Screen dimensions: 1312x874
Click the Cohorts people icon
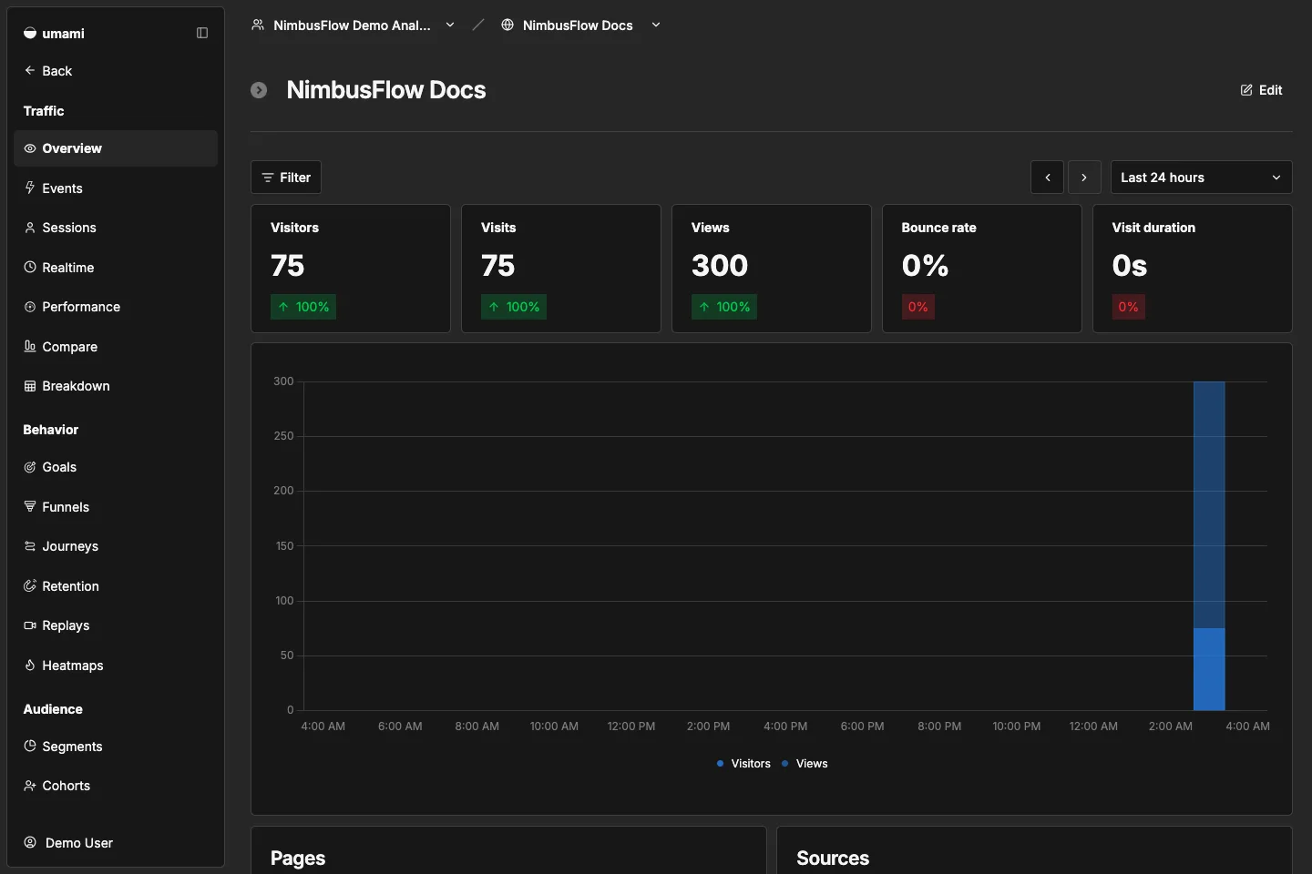[x=30, y=786]
